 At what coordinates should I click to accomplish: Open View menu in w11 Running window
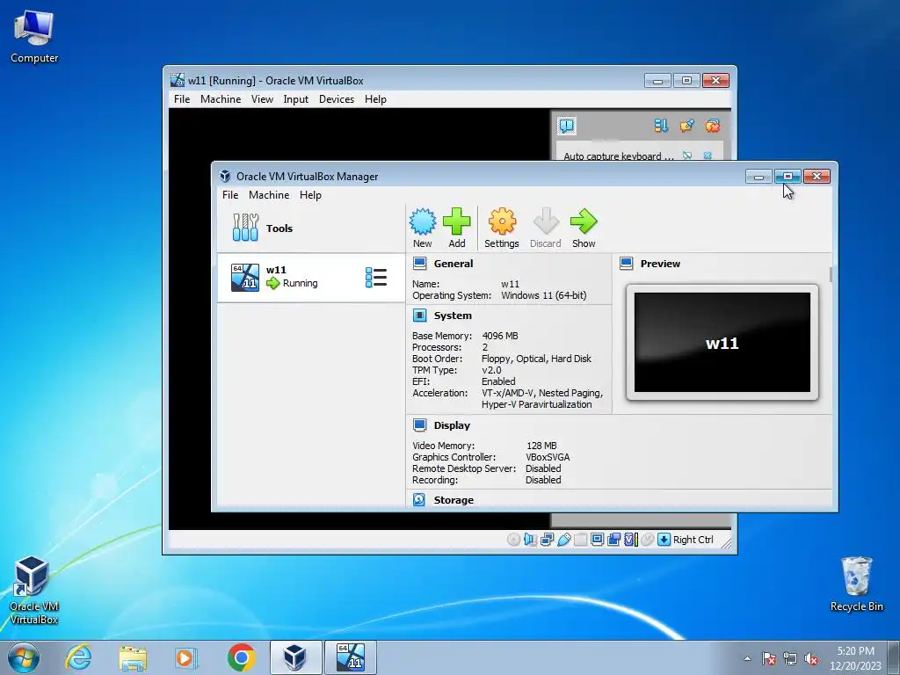pos(262,99)
